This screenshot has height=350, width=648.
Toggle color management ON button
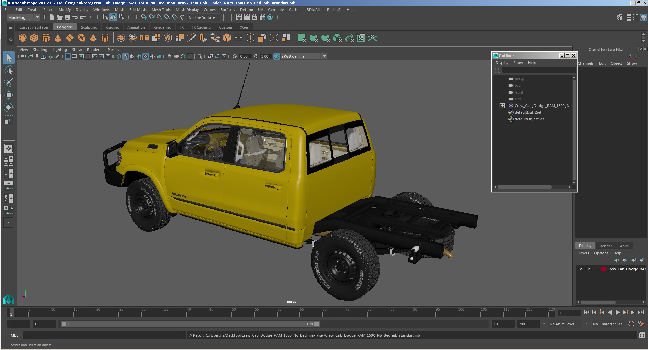[277, 56]
